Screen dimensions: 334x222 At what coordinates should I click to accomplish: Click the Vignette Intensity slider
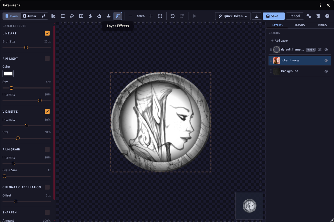tap(27, 126)
